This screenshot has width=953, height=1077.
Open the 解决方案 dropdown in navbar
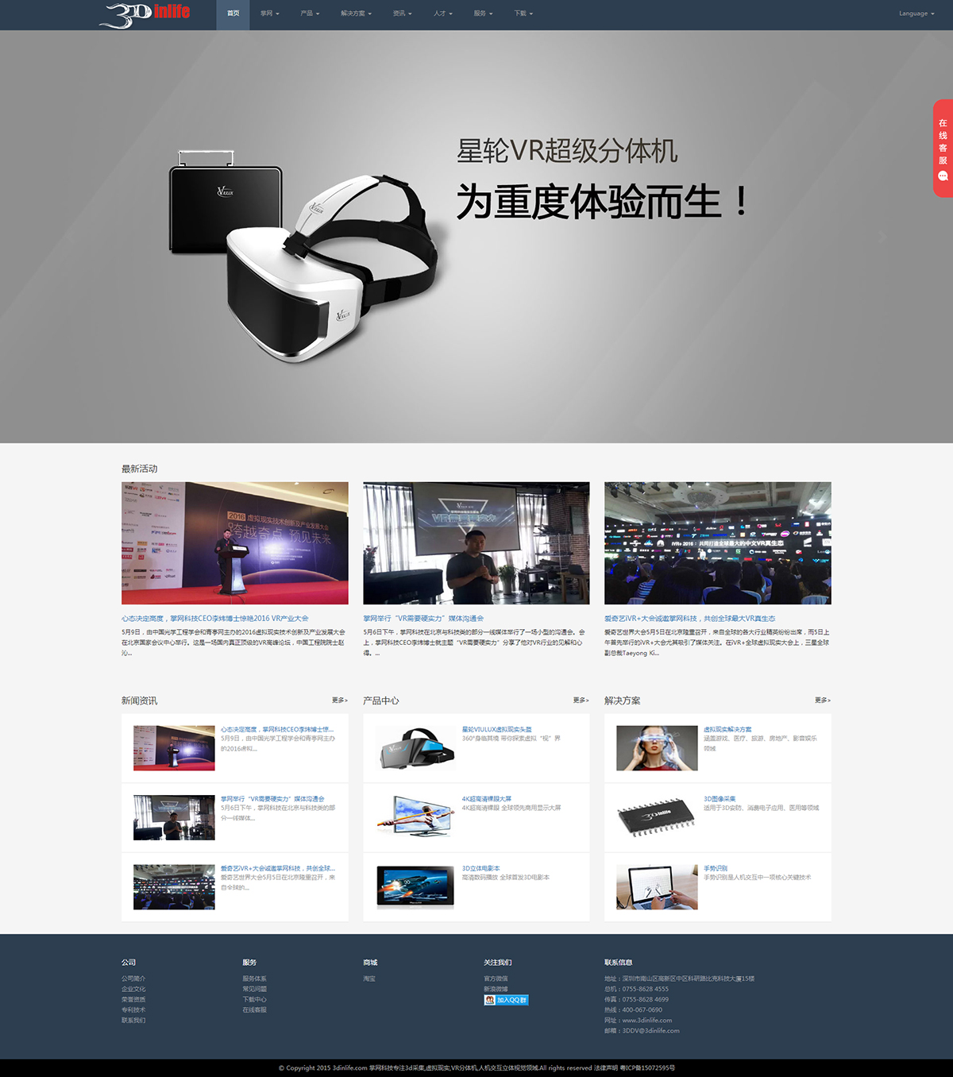[356, 14]
